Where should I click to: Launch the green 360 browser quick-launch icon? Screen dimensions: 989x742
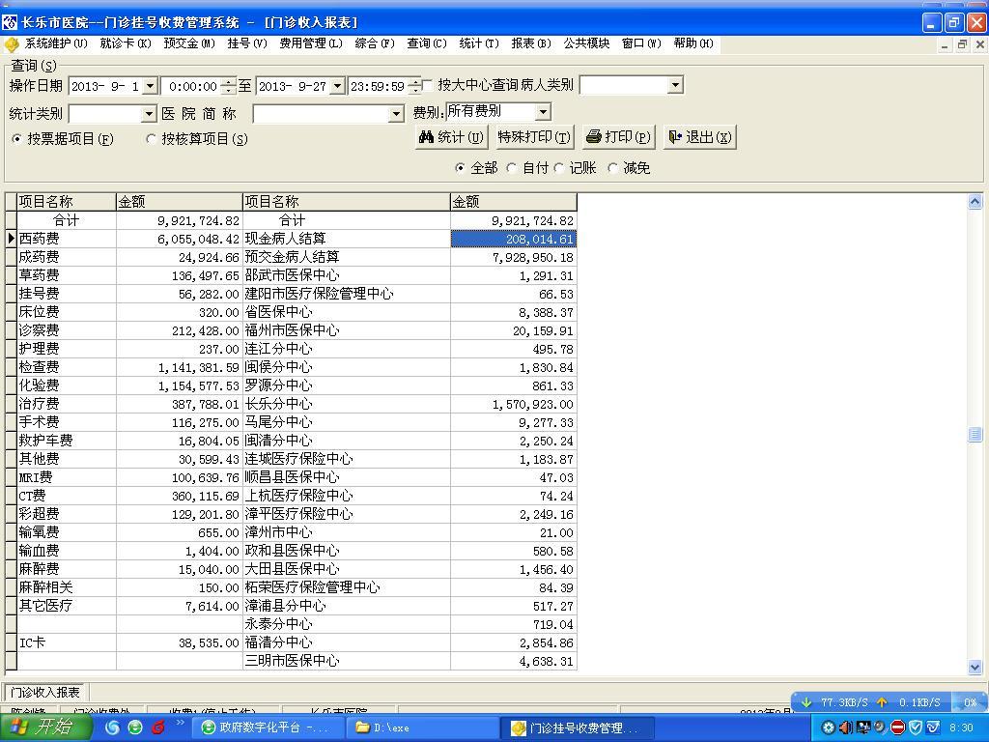(135, 728)
